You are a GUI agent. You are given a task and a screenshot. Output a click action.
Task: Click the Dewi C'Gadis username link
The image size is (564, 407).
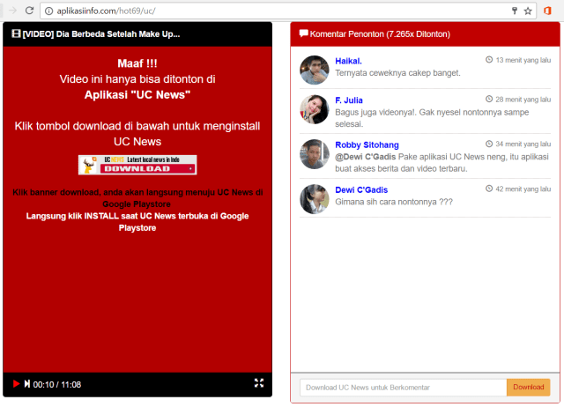(361, 189)
